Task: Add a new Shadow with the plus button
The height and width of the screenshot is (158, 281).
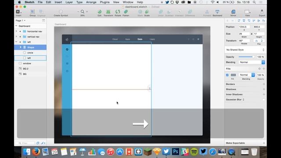Action: (263, 89)
